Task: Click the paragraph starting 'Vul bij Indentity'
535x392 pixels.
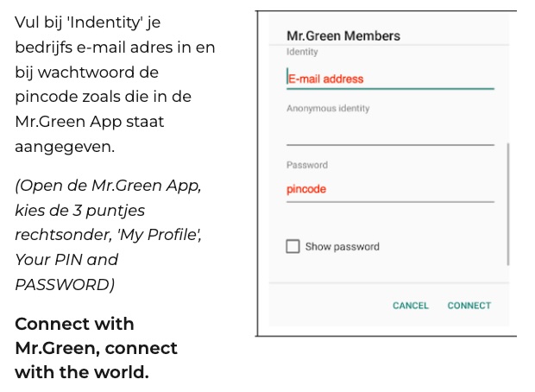Action: 114,85
